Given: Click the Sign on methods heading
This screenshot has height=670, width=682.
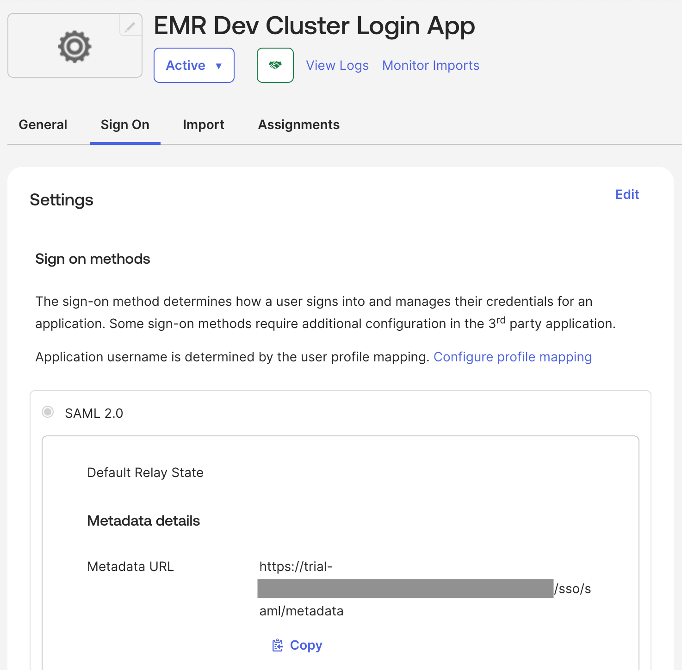Looking at the screenshot, I should [93, 259].
